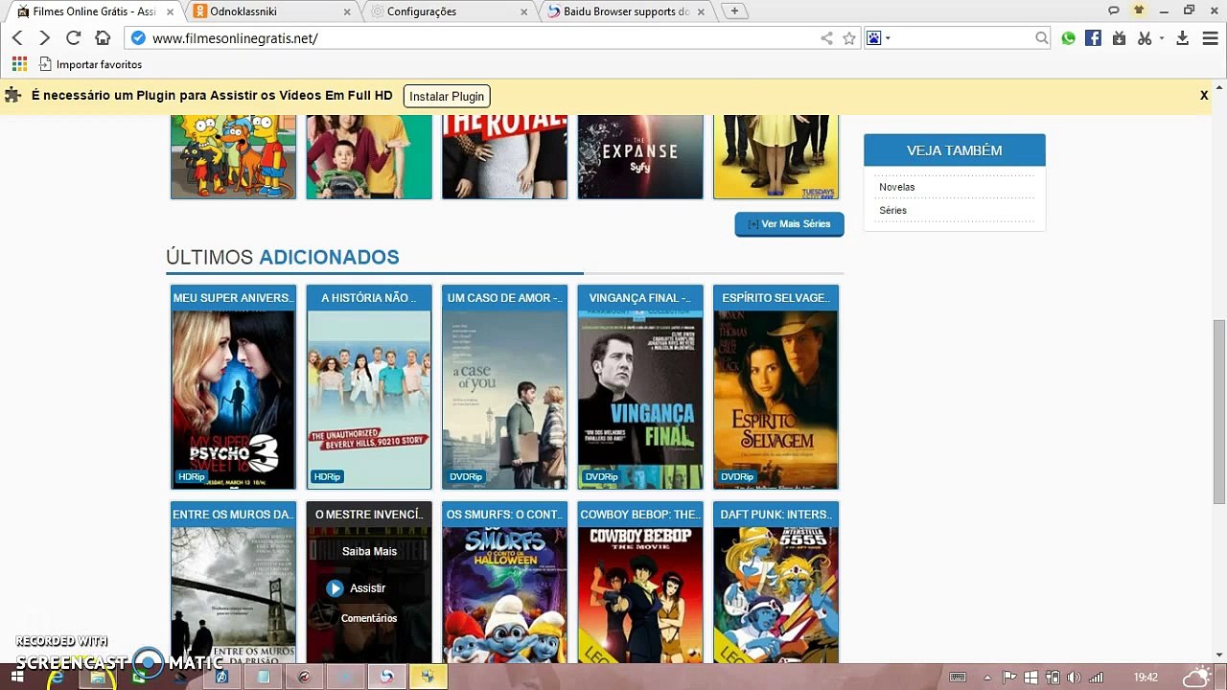Click Comentários on O Mestre Invencí.. card

click(x=369, y=618)
